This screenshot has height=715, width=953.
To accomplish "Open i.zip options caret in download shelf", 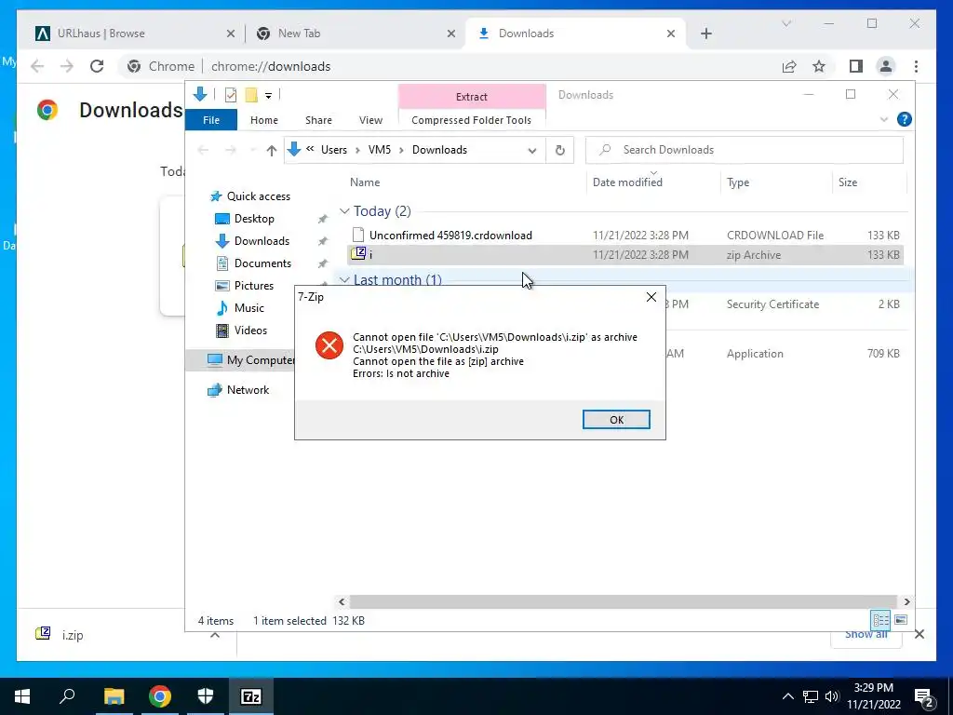I will point(215,635).
